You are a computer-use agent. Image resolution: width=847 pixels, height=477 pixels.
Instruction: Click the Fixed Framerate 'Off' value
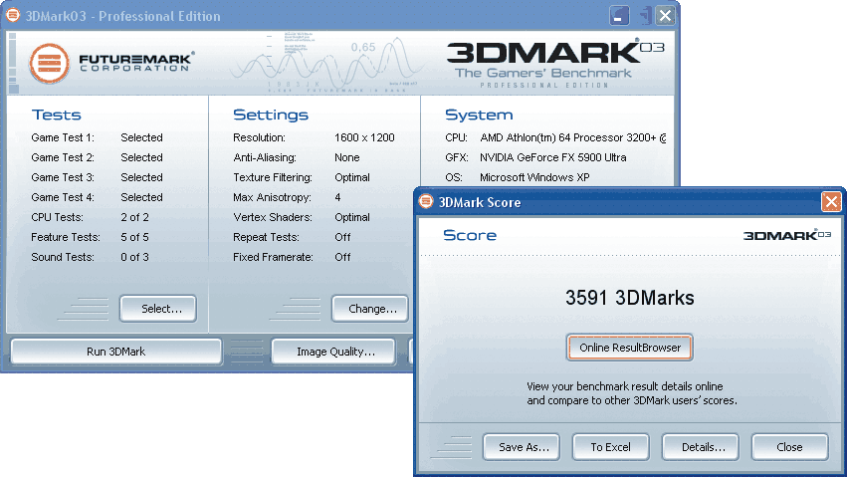tap(342, 257)
